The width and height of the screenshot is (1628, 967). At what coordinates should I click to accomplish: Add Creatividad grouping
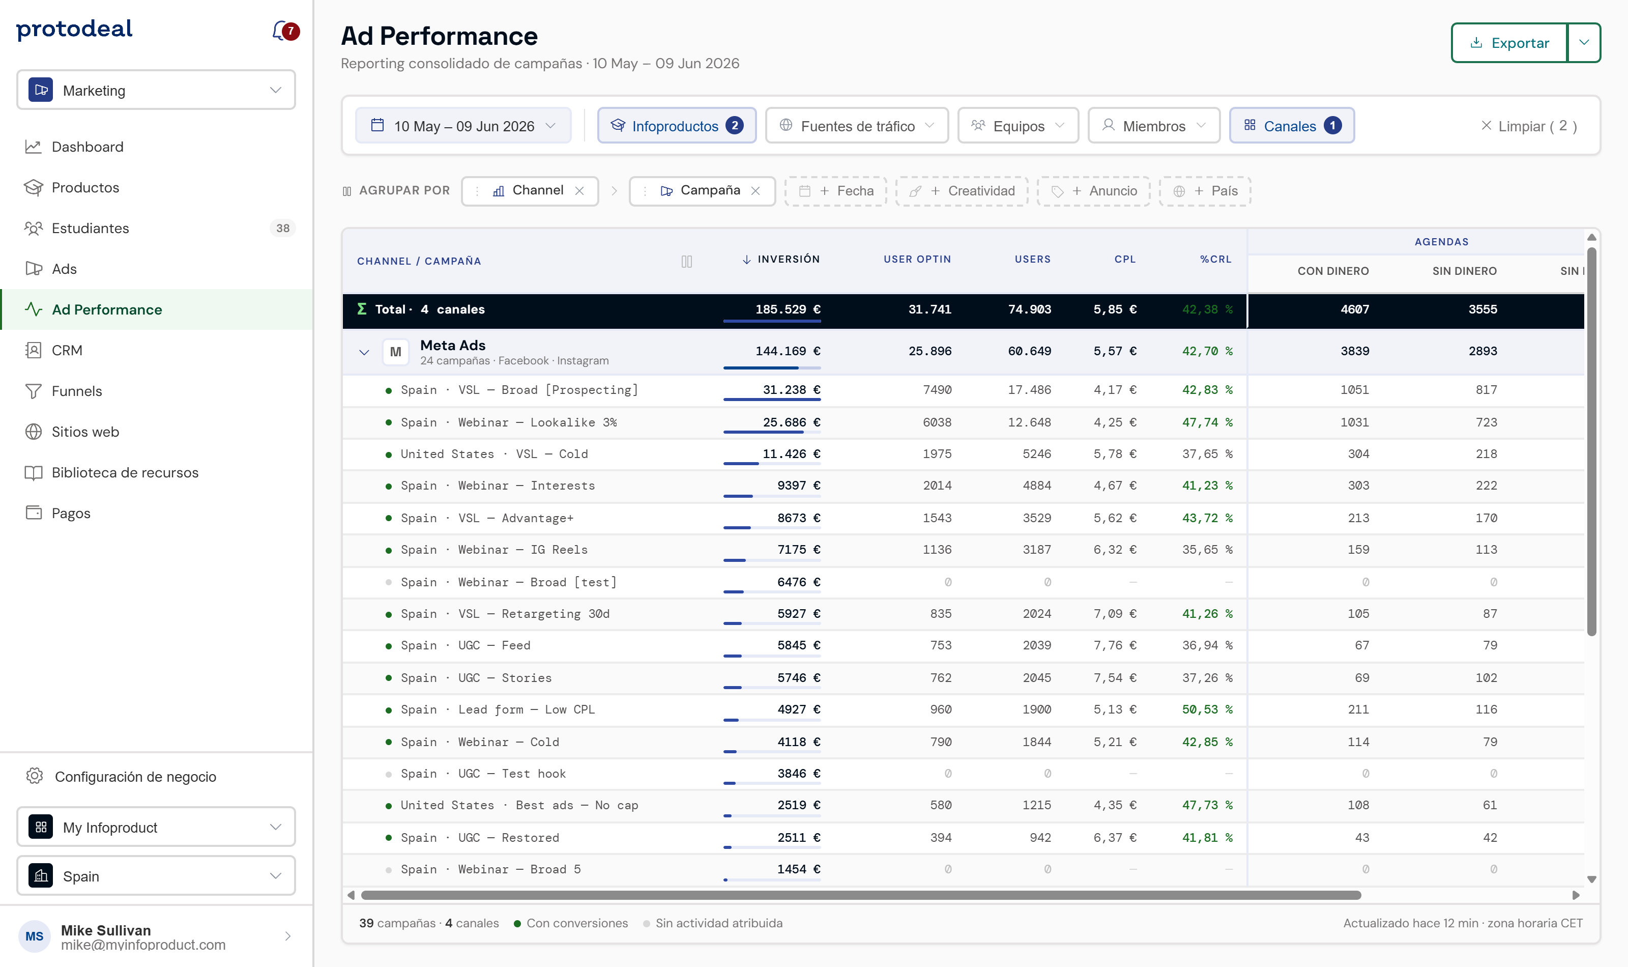tap(962, 191)
